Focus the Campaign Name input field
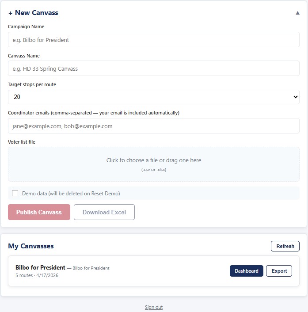The width and height of the screenshot is (308, 312). (x=153, y=40)
